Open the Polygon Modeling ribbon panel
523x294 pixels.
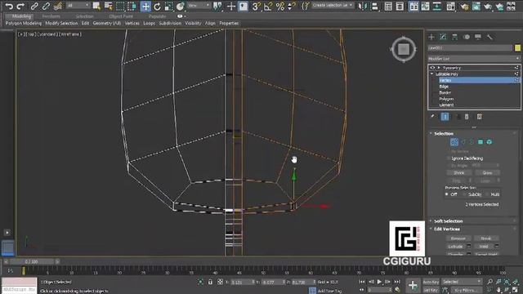24,24
